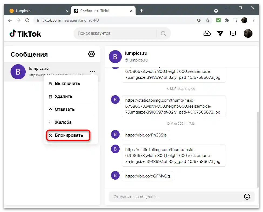This screenshot has width=263, height=212.
Task: Go forward in browser history
Action: tap(19, 20)
